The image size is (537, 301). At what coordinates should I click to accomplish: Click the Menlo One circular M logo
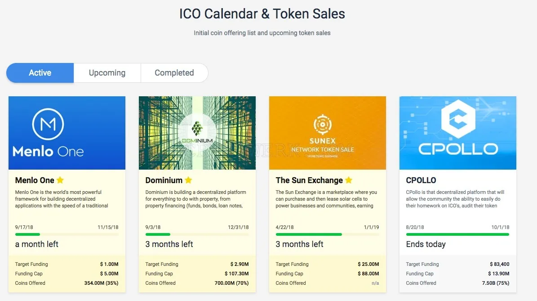point(48,124)
